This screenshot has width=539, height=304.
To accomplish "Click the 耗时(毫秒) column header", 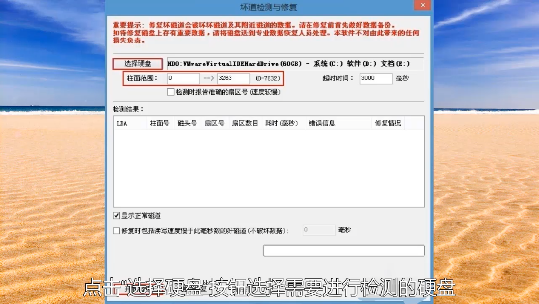I will tap(281, 123).
